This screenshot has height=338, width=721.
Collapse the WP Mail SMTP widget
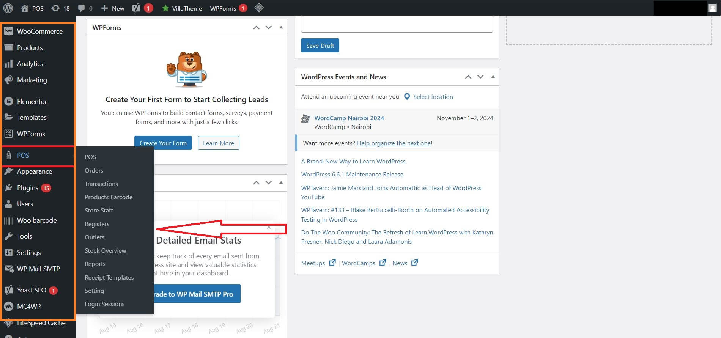tap(281, 182)
